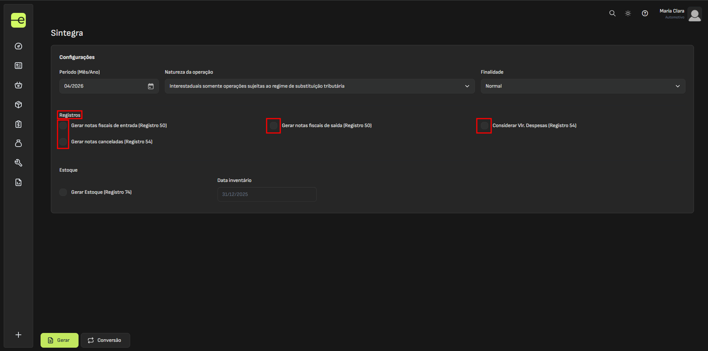Image resolution: width=708 pixels, height=351 pixels.
Task: Click the shopping basket sidebar icon
Action: click(x=18, y=85)
